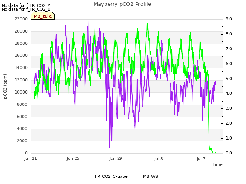Click the 14000 left axis value

point(21,67)
